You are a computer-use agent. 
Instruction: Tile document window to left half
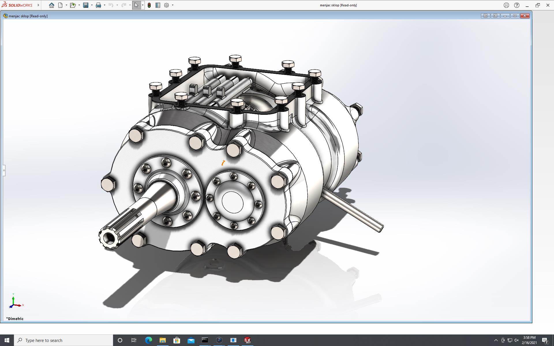point(485,16)
